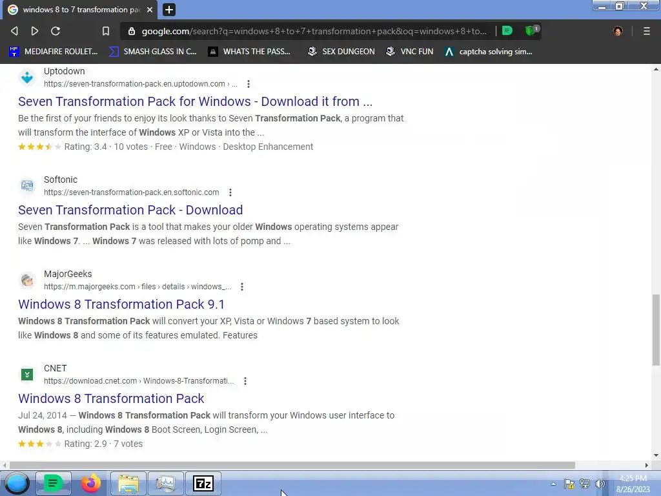661x496 pixels.
Task: Go back using the browser back arrow
Action: pyautogui.click(x=14, y=31)
